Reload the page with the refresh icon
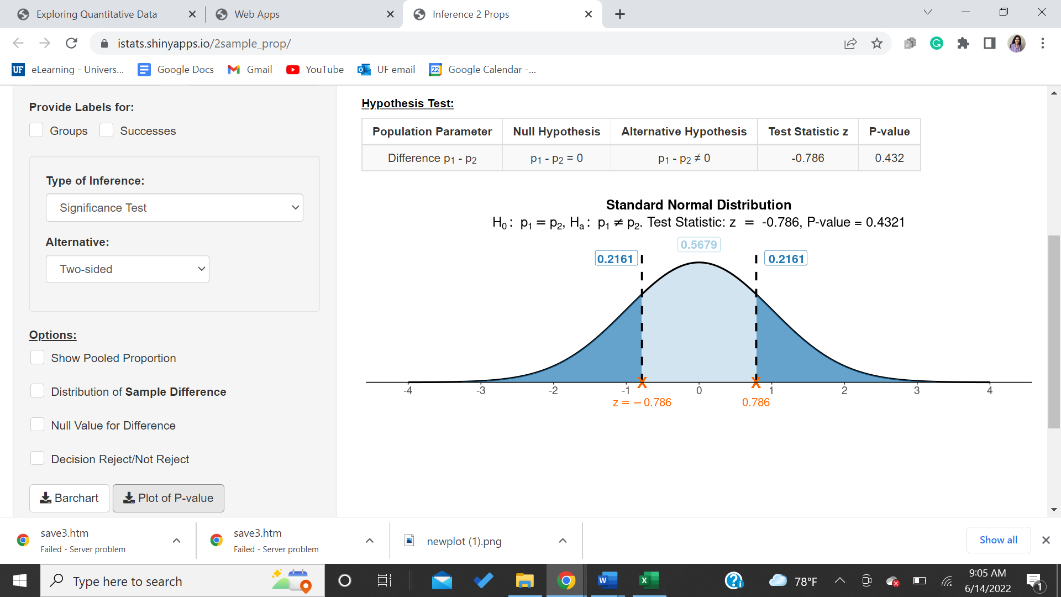This screenshot has width=1061, height=597. (71, 44)
